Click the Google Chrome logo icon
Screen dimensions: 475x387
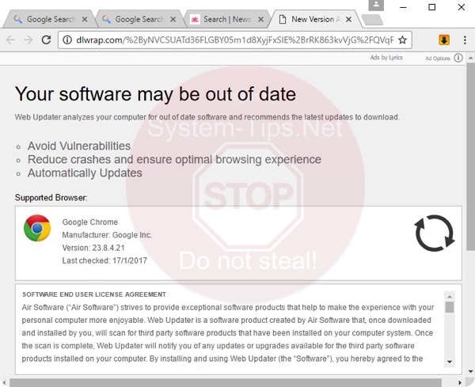(x=37, y=229)
